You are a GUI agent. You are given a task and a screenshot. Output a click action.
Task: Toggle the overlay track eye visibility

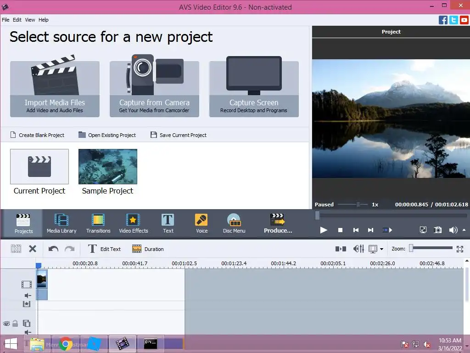[6, 324]
